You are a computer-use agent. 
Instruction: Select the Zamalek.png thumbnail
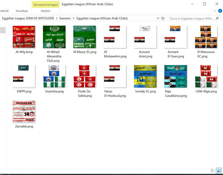[x=24, y=111]
